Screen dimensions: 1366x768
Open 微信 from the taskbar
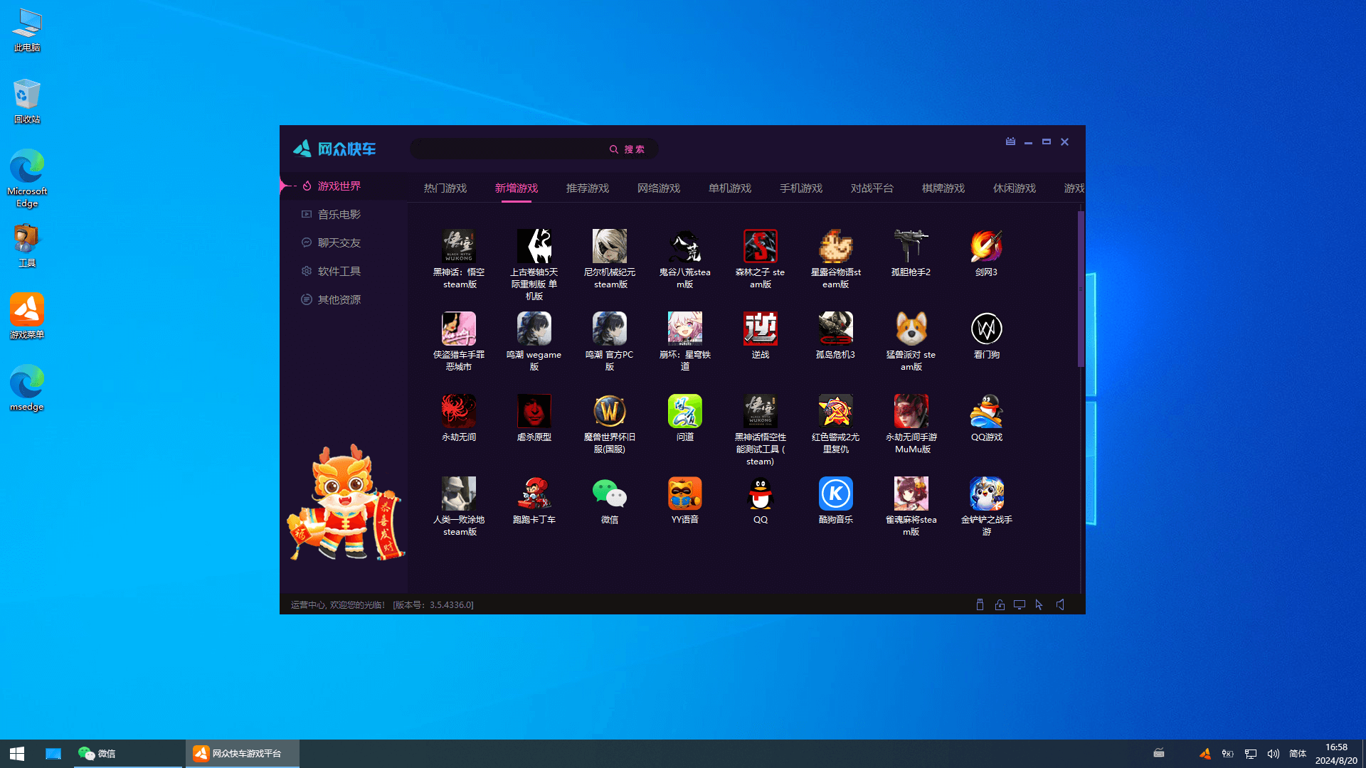point(128,754)
